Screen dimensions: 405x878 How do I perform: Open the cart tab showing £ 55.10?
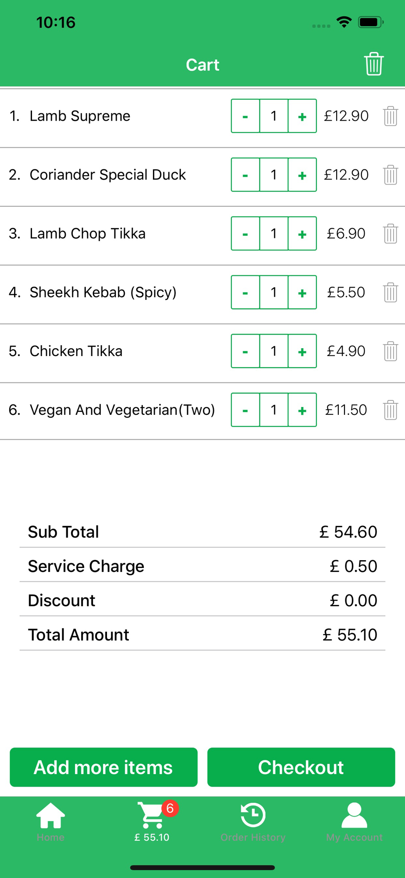click(x=152, y=821)
